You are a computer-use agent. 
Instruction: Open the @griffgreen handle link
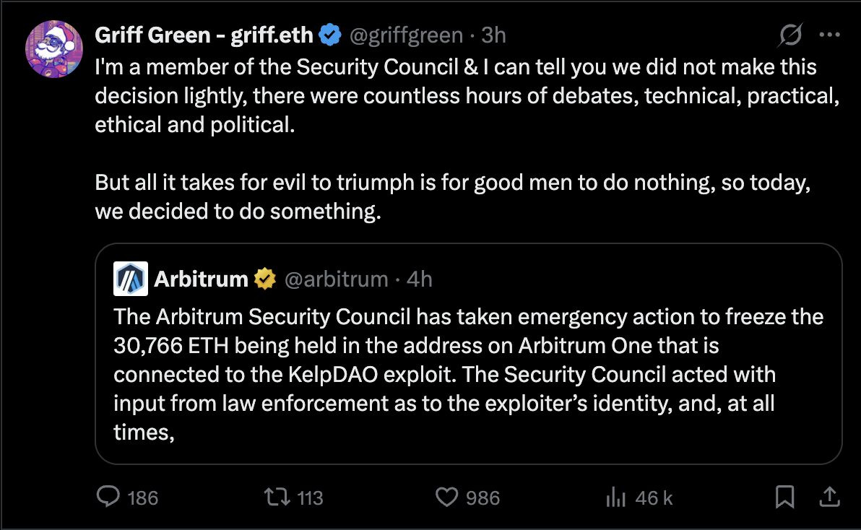click(406, 35)
